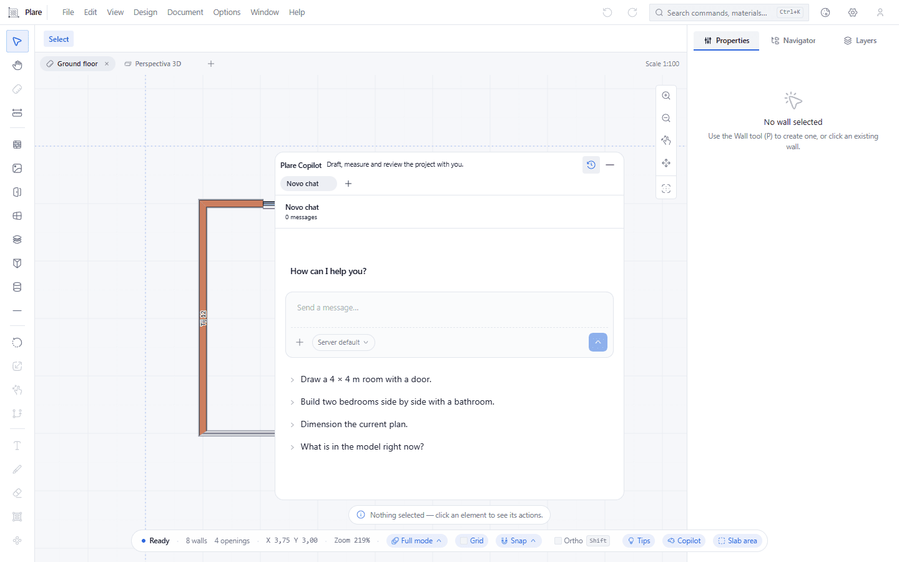
Task: Choose 'Dimension the current plan' suggestion
Action: 354,424
